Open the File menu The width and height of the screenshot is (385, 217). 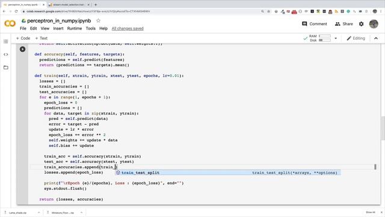click(23, 28)
